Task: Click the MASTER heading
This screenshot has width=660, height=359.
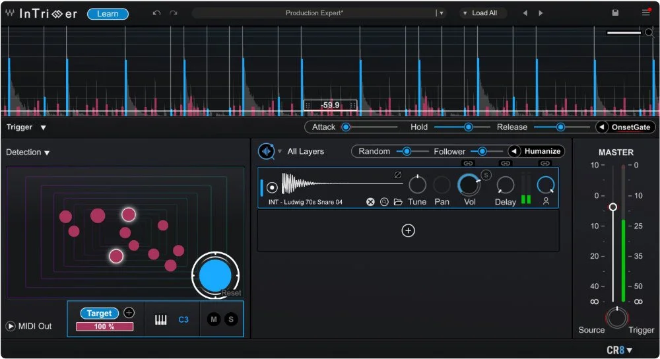Action: coord(616,152)
